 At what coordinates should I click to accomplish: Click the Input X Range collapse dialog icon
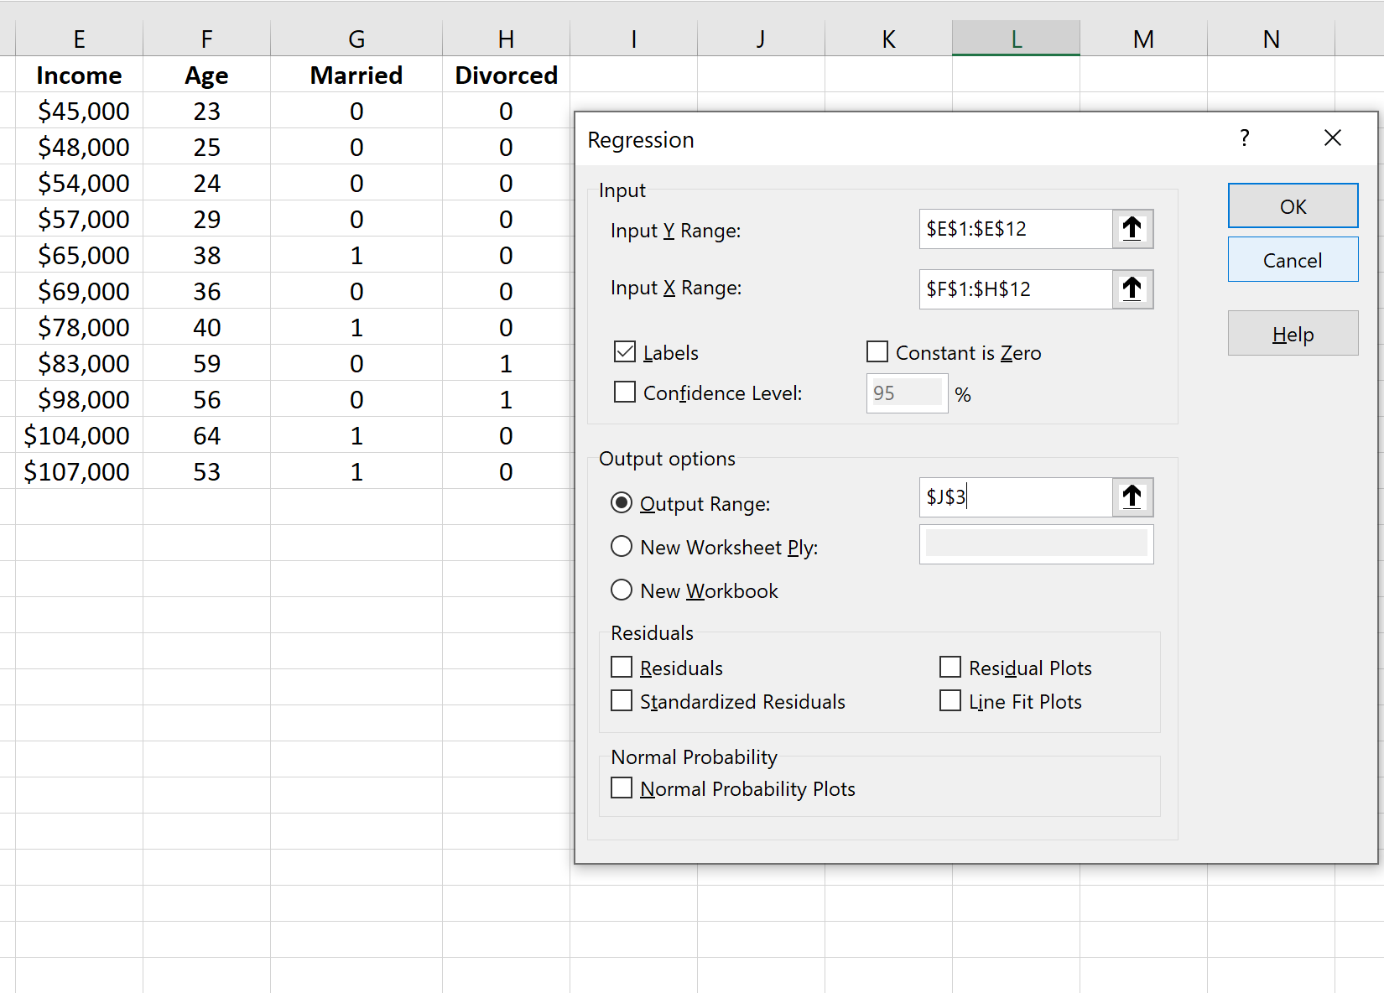[x=1132, y=289]
